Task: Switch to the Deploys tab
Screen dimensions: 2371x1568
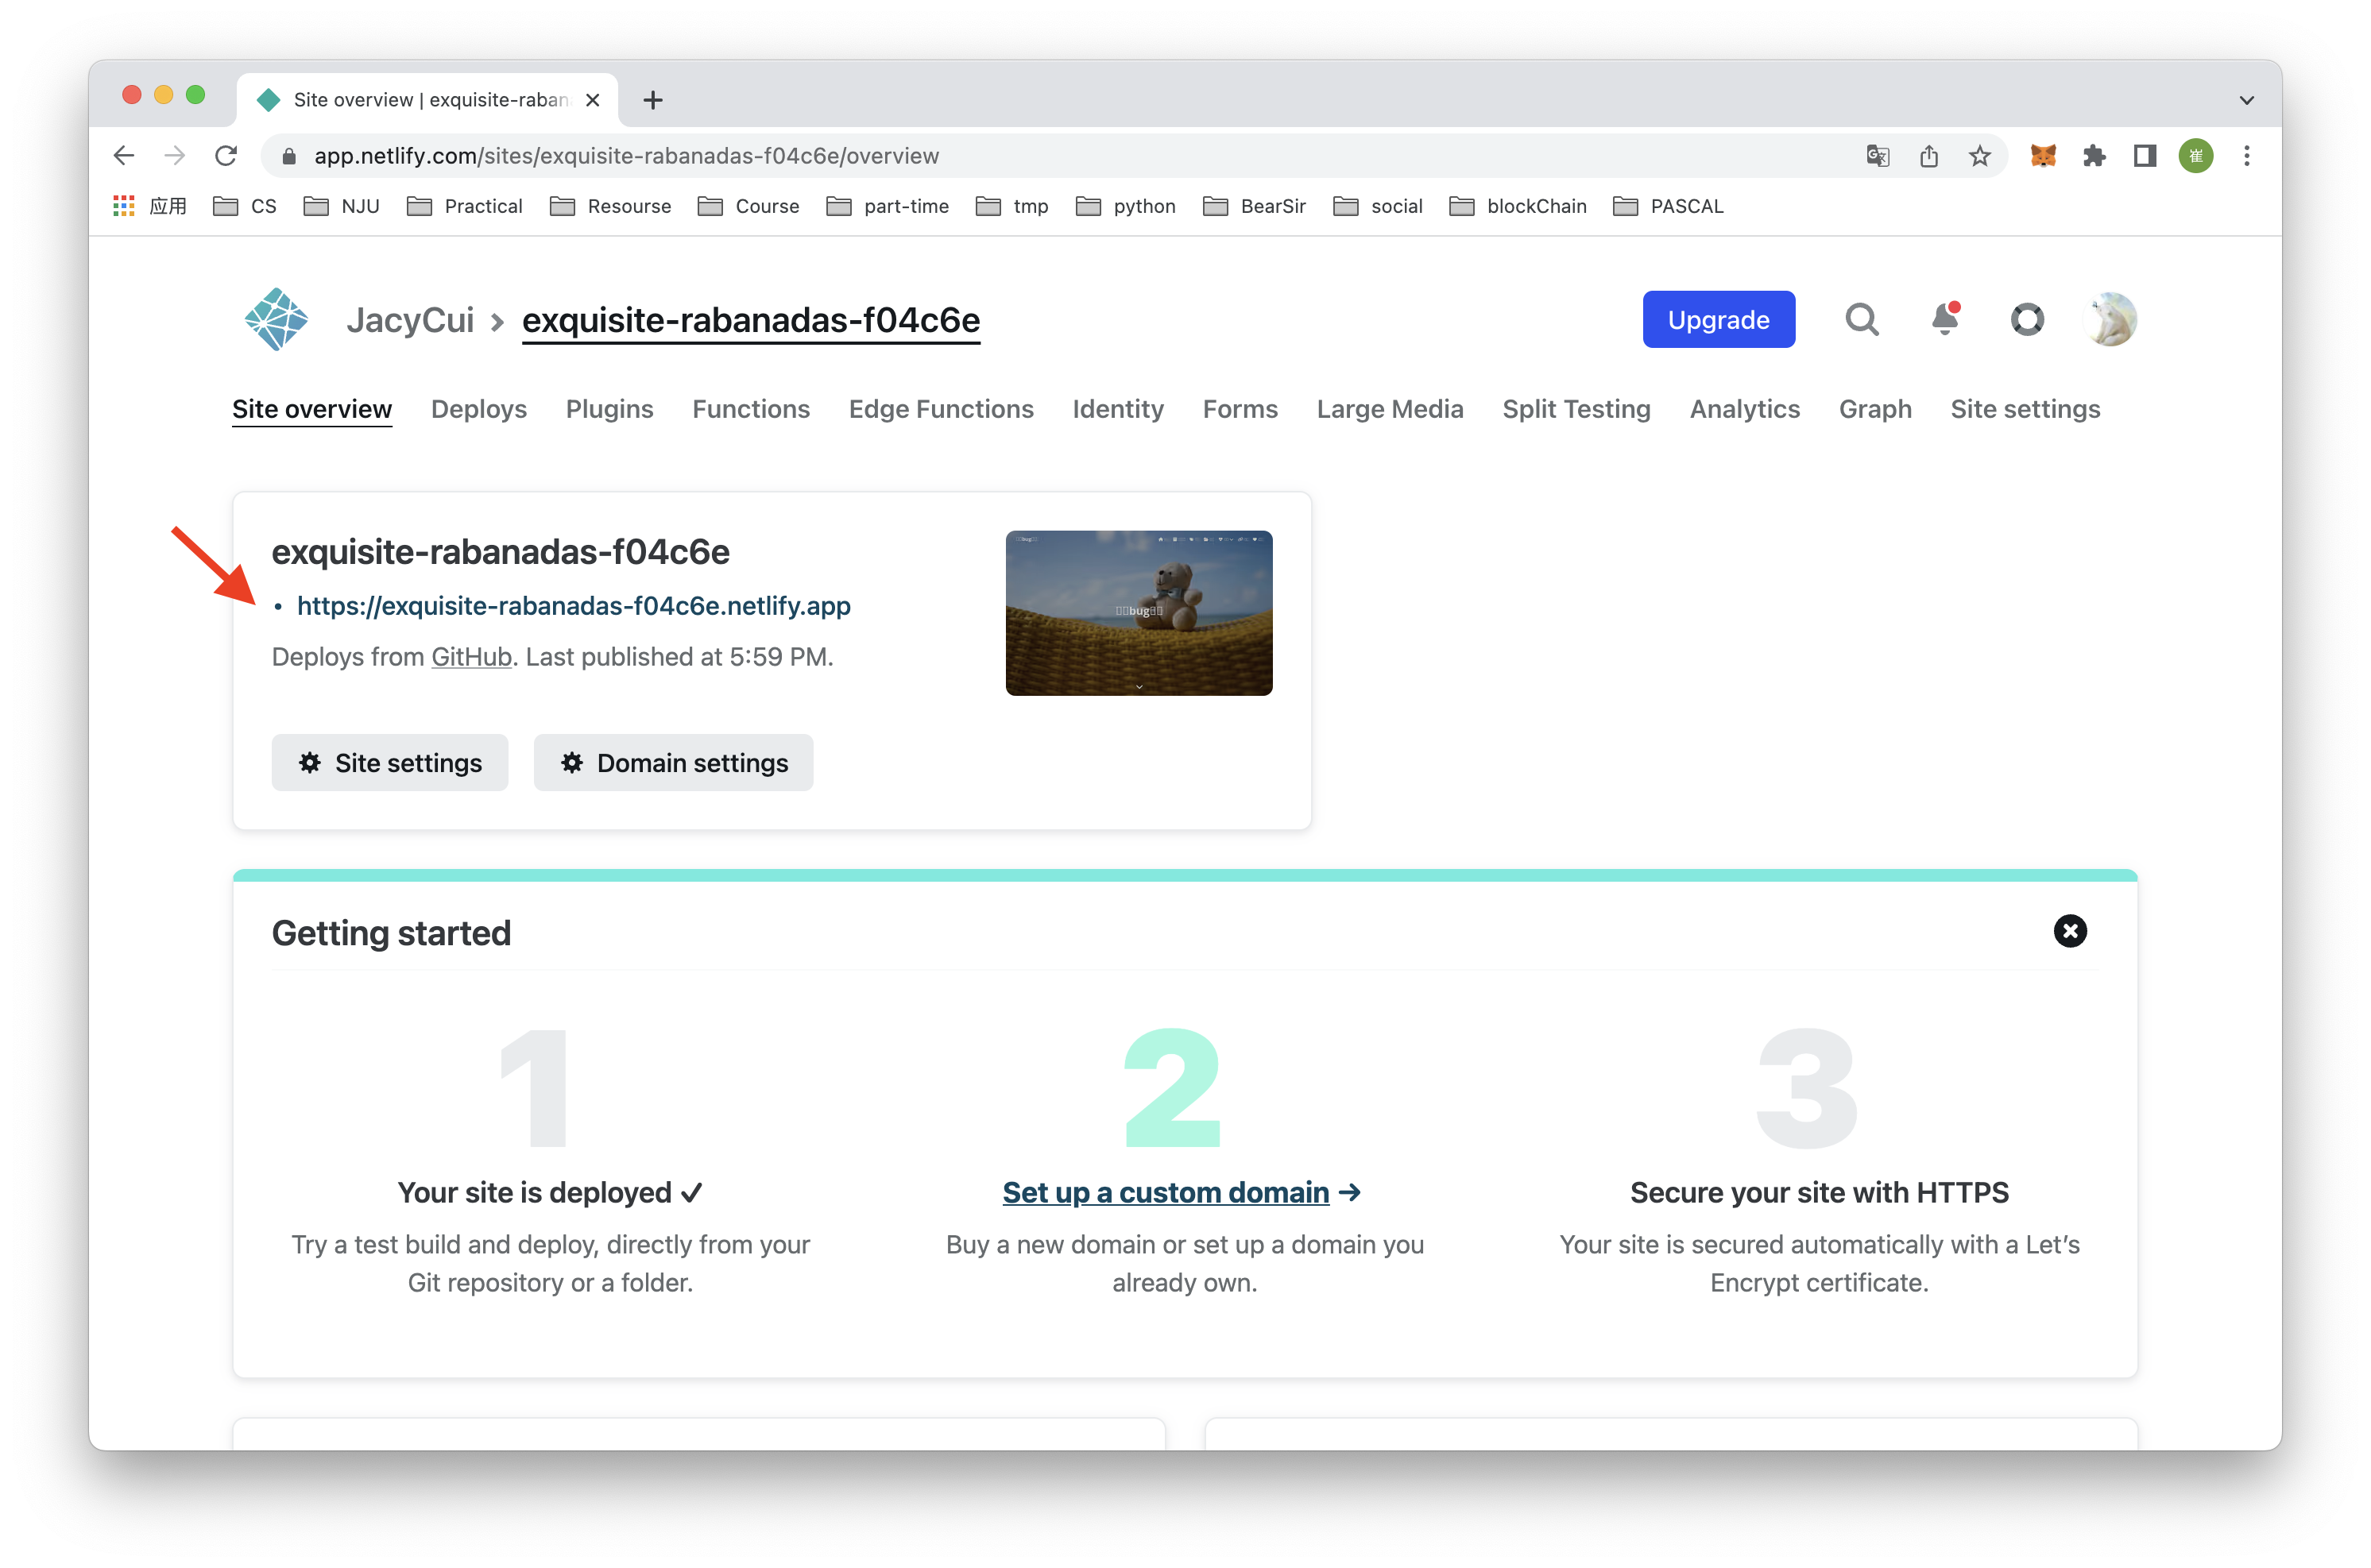Action: [x=478, y=409]
